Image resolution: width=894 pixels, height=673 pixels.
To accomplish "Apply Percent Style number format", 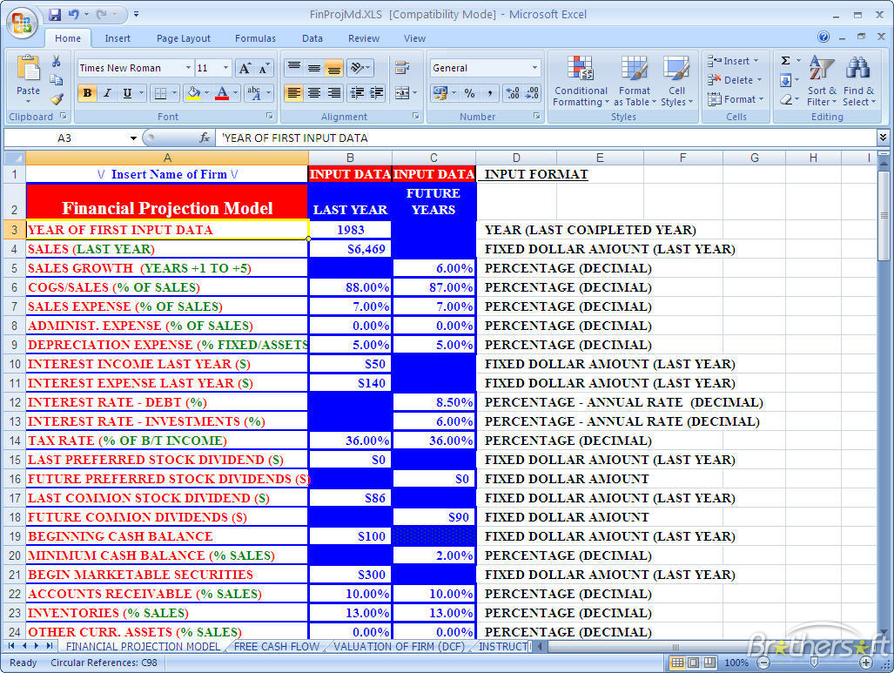I will 469,93.
